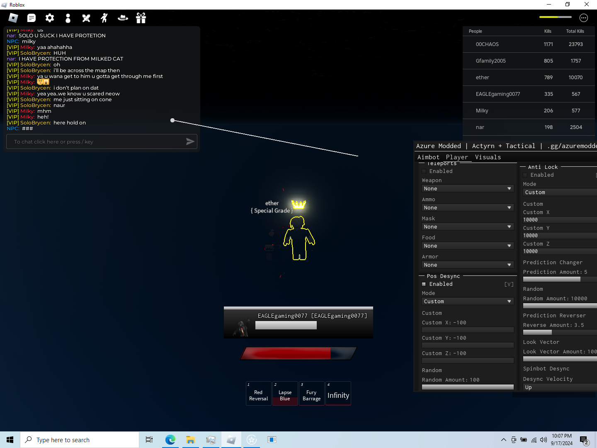Screen dimensions: 597x448
Task: Expand the Armor dropdown
Action: click(468, 265)
